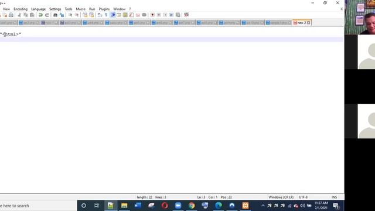Toggle Show all characters pilcrow icon

coord(106,15)
